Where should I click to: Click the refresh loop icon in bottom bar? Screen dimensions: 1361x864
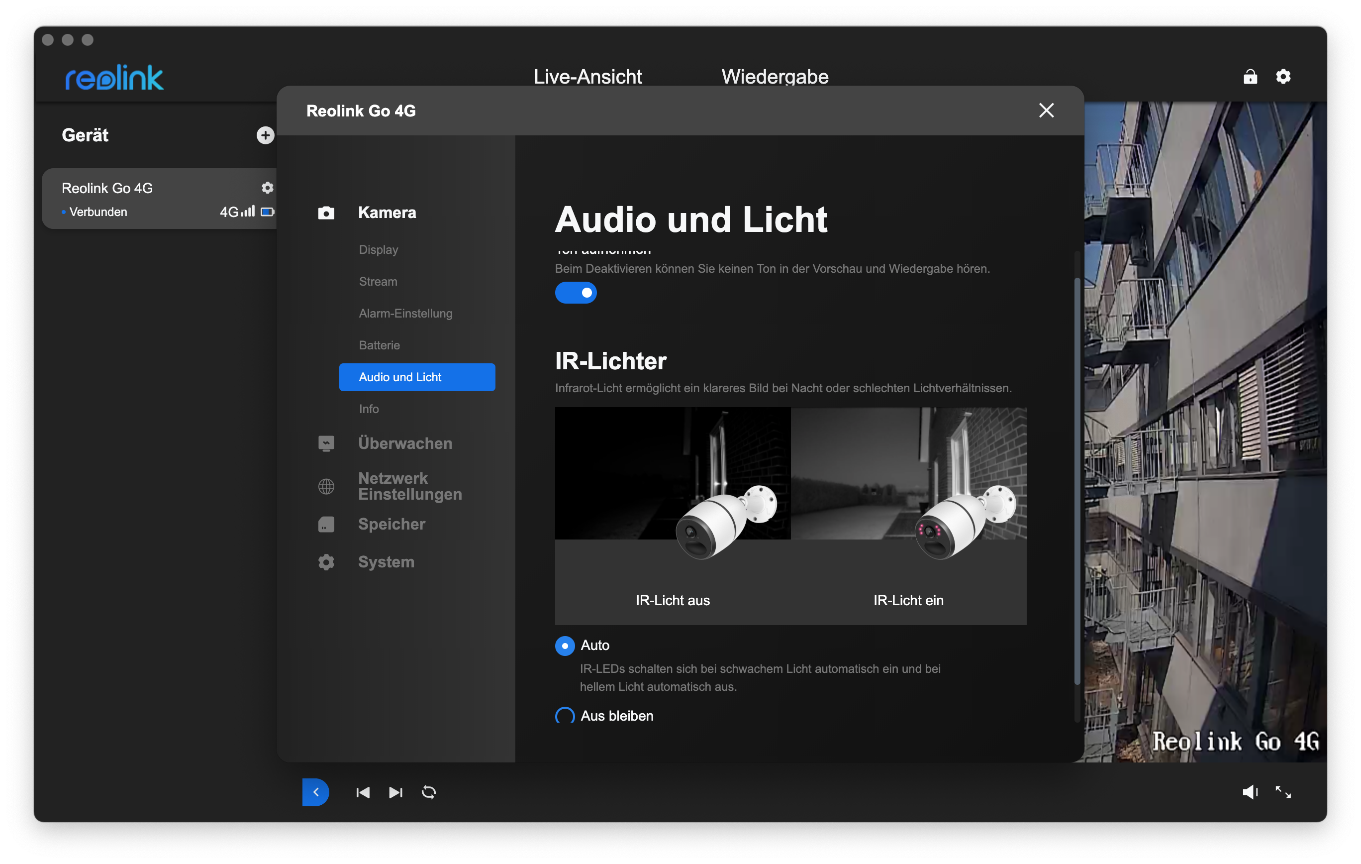(x=429, y=792)
